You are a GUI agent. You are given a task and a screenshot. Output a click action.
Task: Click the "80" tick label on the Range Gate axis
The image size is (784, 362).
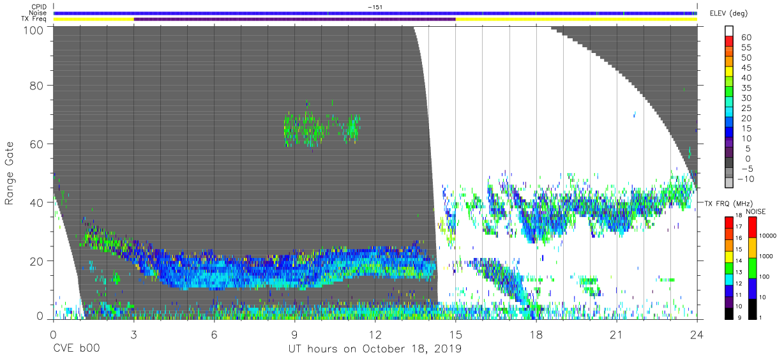pyautogui.click(x=36, y=85)
